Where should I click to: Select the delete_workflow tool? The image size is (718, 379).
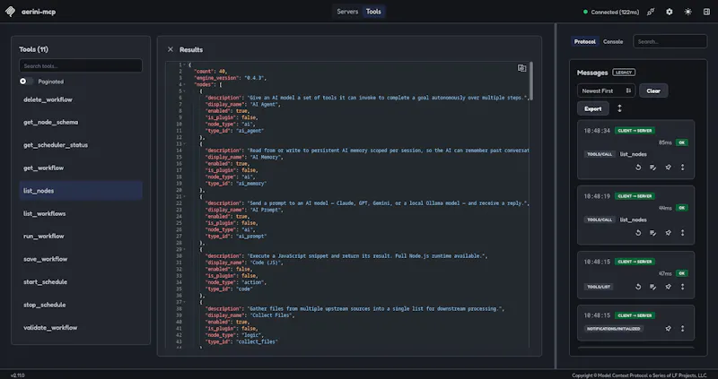click(x=81, y=99)
